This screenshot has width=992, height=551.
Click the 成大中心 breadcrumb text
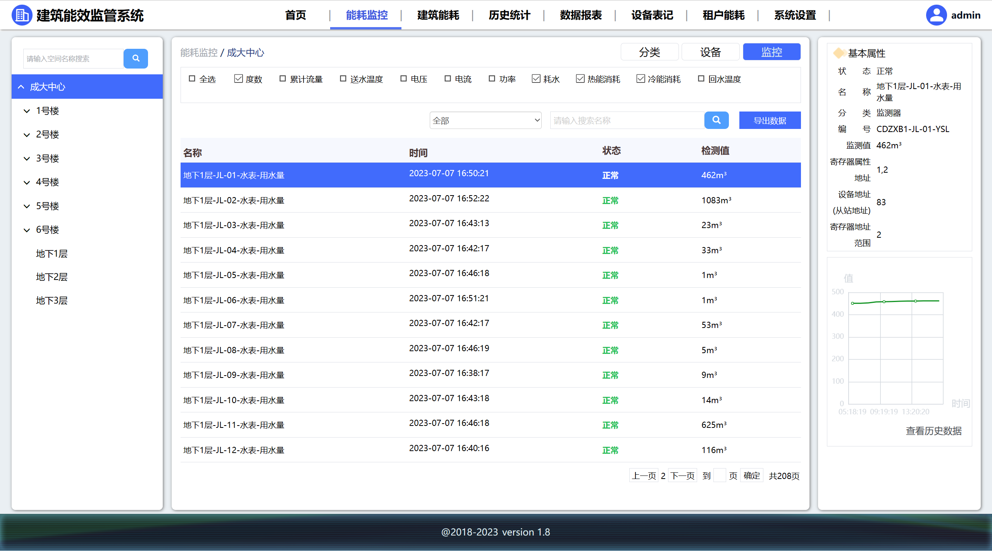pos(245,53)
